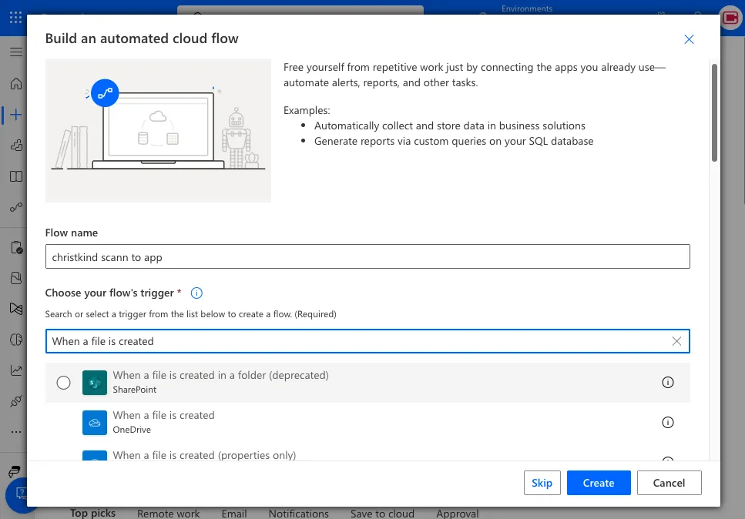Click the Home icon in left sidebar
745x519 pixels.
click(15, 84)
